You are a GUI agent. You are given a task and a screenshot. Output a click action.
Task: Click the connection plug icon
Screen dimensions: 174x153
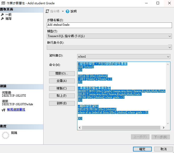(4, 110)
